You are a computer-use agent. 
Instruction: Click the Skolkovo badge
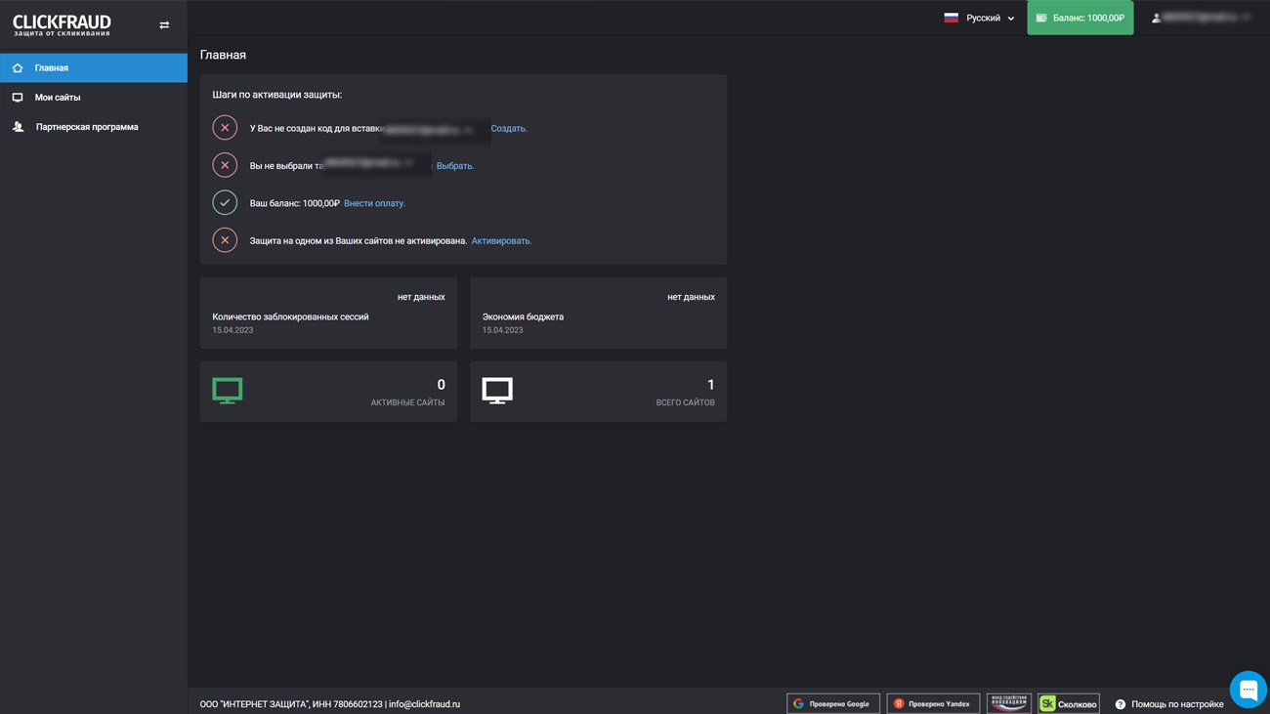[1068, 703]
